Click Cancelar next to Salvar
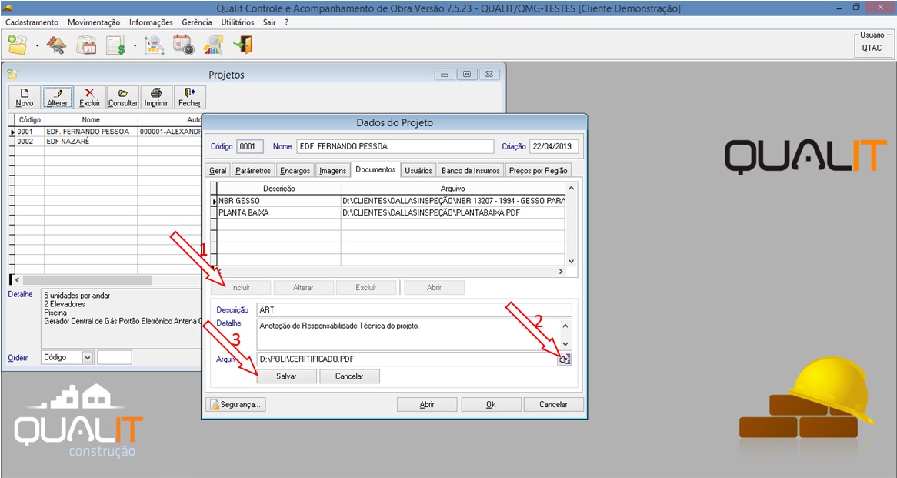The width and height of the screenshot is (897, 478). point(349,376)
